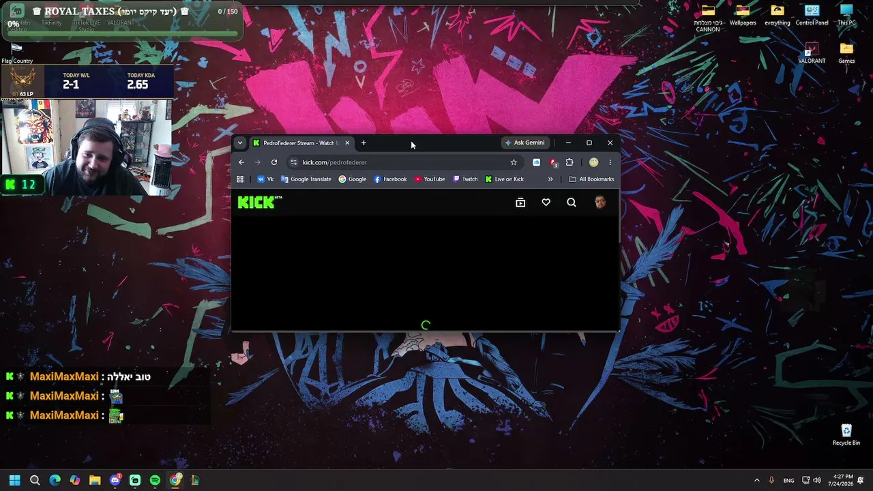Go back in Chrome

241,162
